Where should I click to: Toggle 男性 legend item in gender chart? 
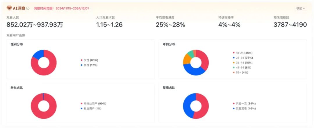(x=91, y=65)
